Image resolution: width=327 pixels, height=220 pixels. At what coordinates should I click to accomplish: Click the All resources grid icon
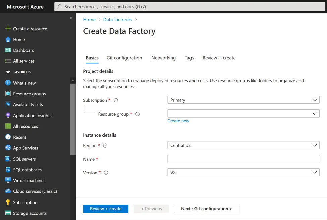click(8, 126)
